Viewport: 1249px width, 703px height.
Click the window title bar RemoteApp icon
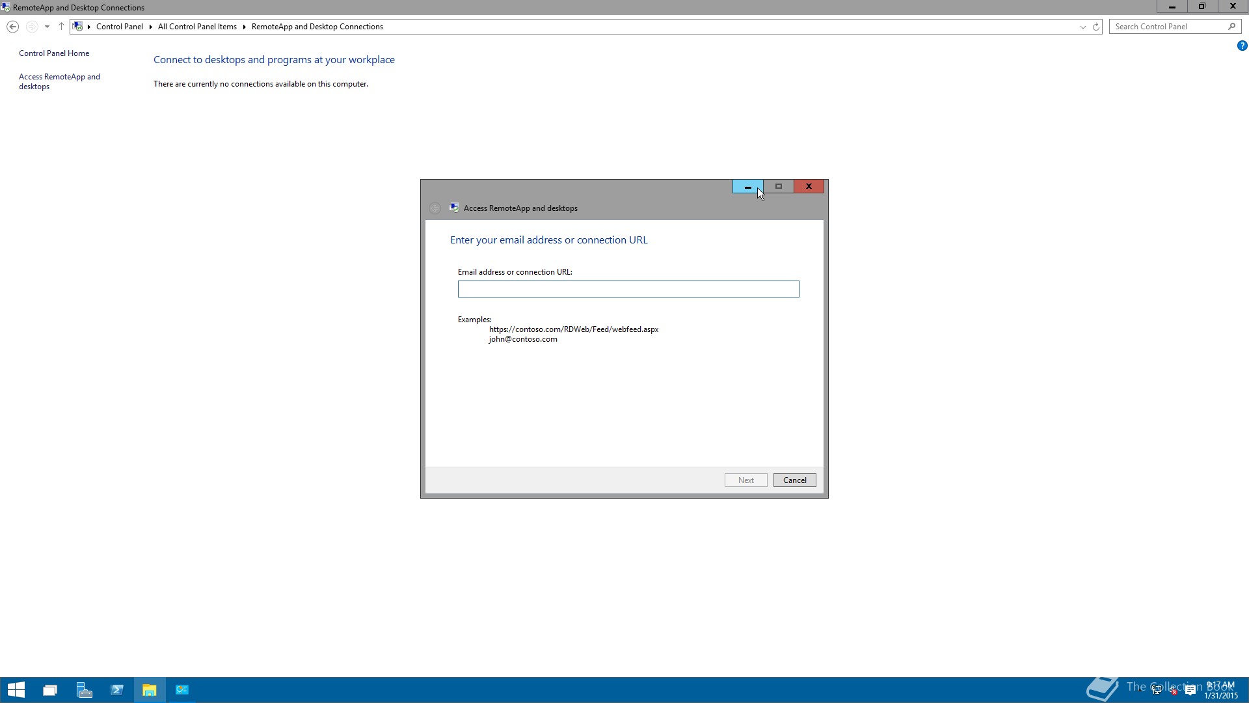6,7
